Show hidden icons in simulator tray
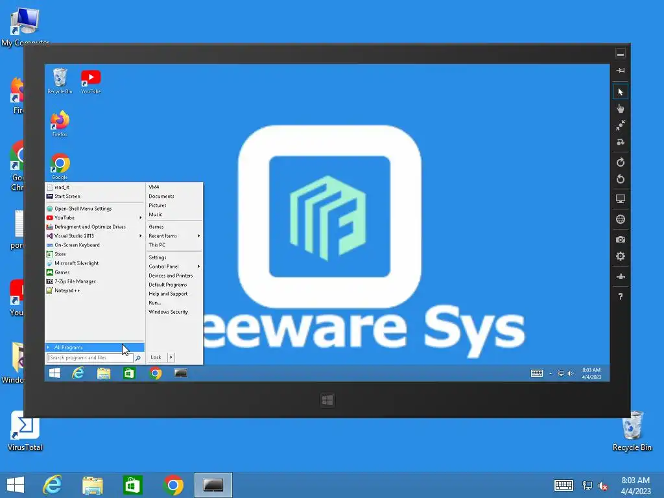 551,373
